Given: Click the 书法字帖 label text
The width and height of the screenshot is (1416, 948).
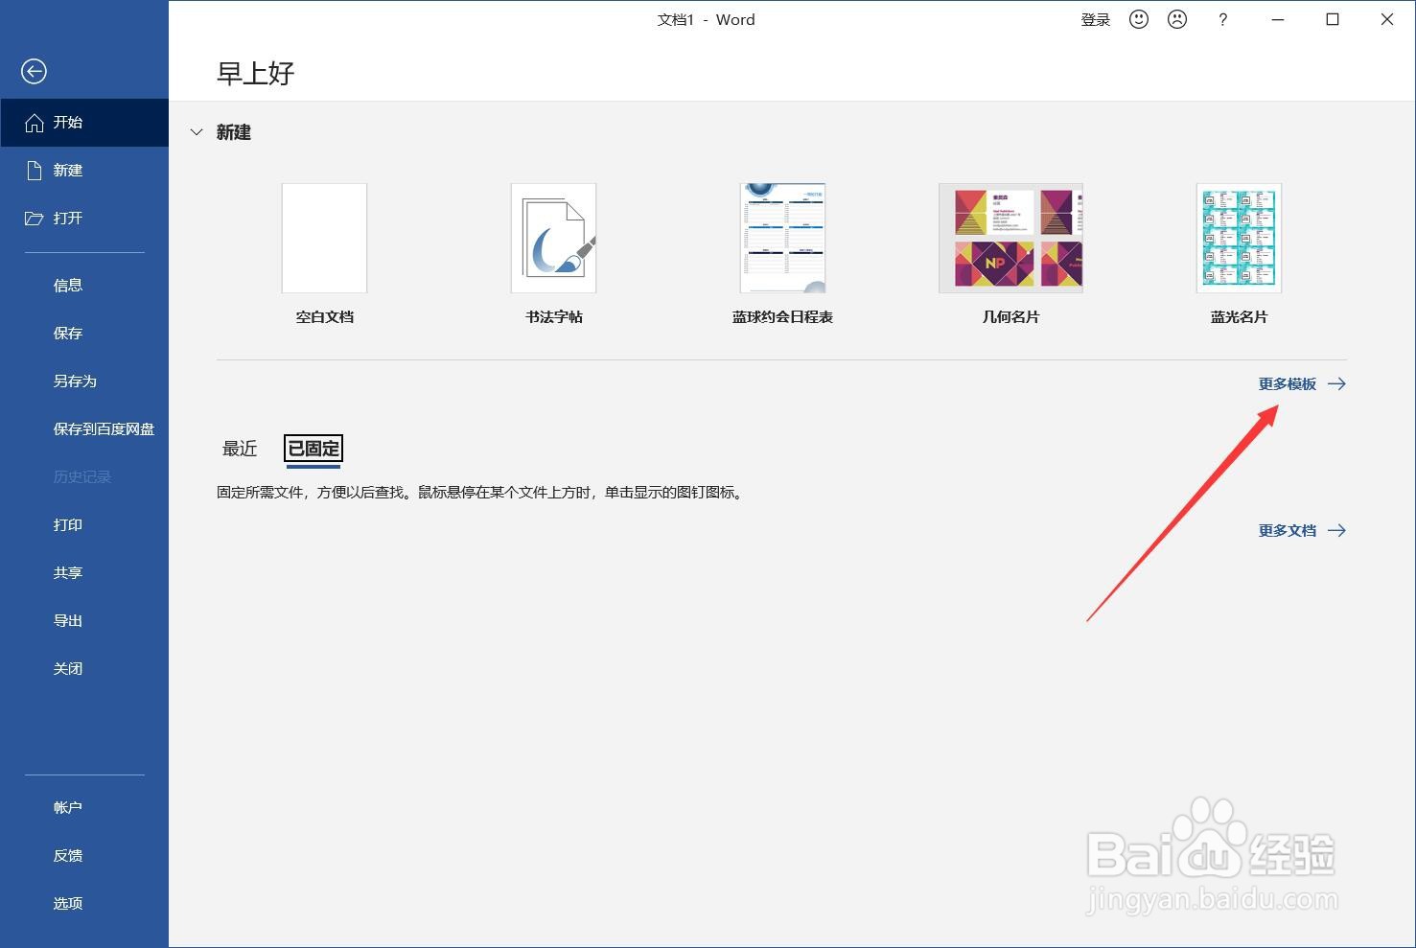Looking at the screenshot, I should [553, 317].
